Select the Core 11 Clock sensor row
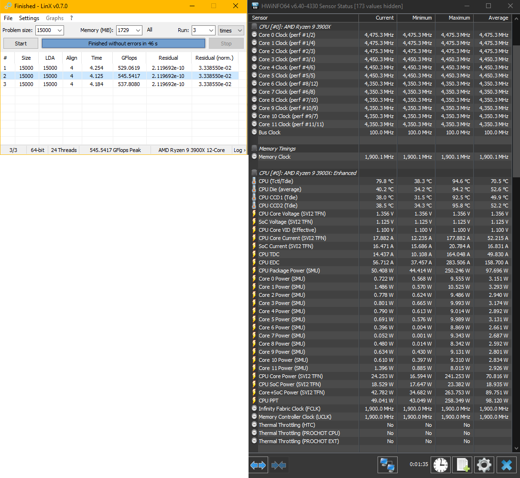Viewport: 520px width, 478px height. click(380, 124)
